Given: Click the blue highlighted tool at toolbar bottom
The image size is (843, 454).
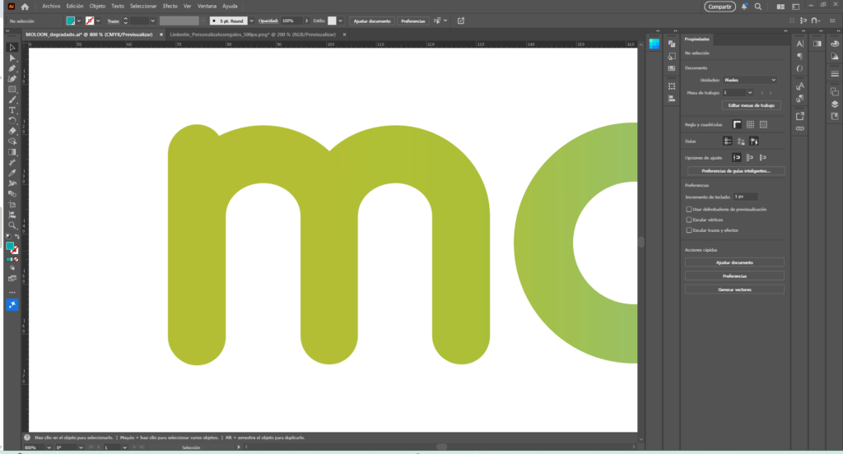Looking at the screenshot, I should click(12, 304).
